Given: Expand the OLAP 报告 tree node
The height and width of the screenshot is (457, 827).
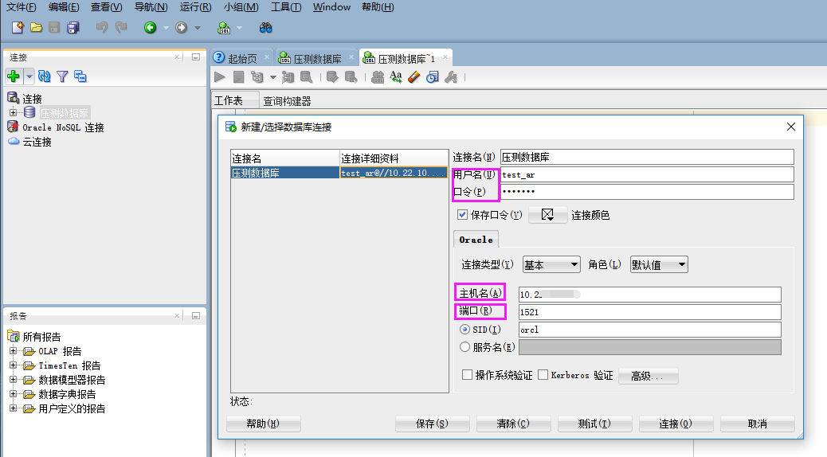Looking at the screenshot, I should coord(14,351).
